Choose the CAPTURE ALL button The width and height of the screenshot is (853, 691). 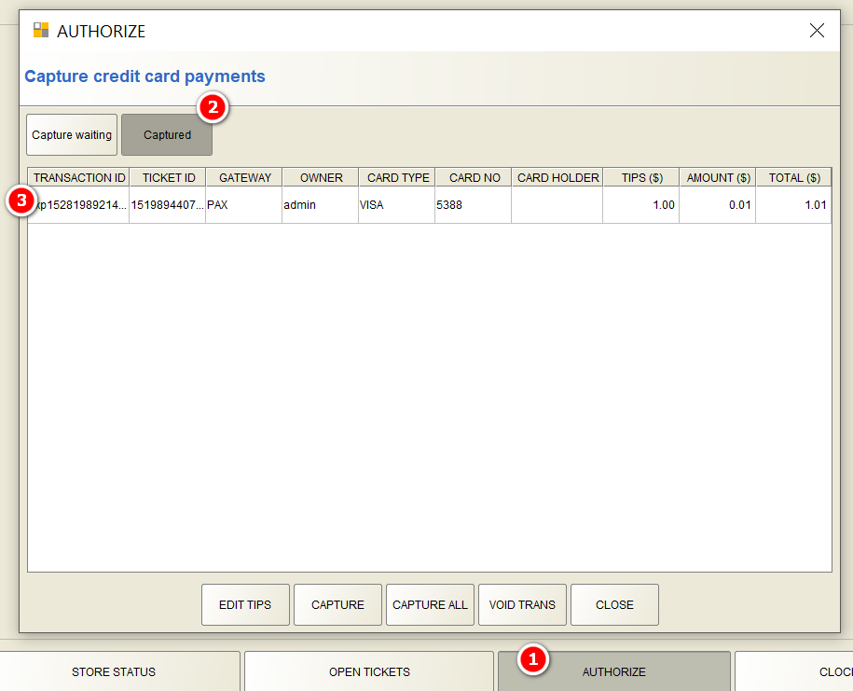431,605
